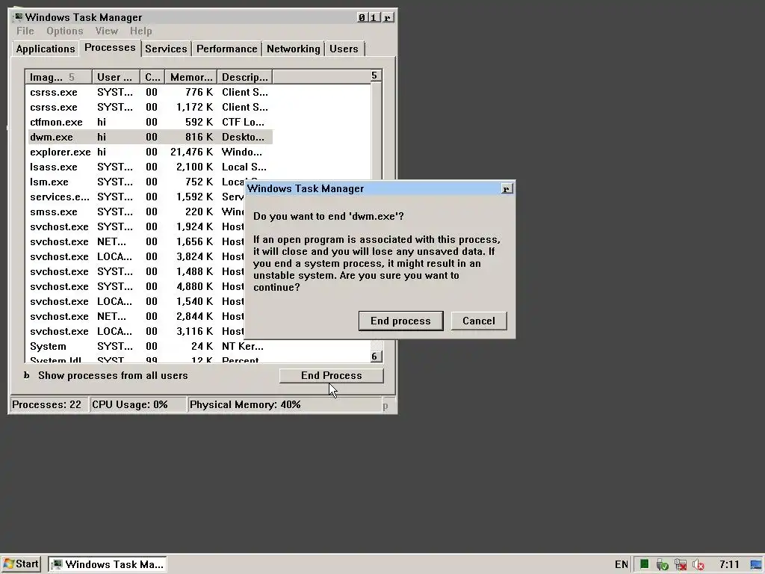Click the Physical Memory: 40% status entry
Viewport: 765px width, 574px height.
coord(285,404)
